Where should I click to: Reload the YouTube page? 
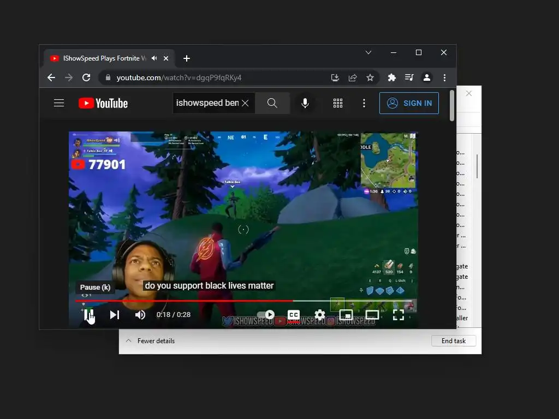point(86,77)
